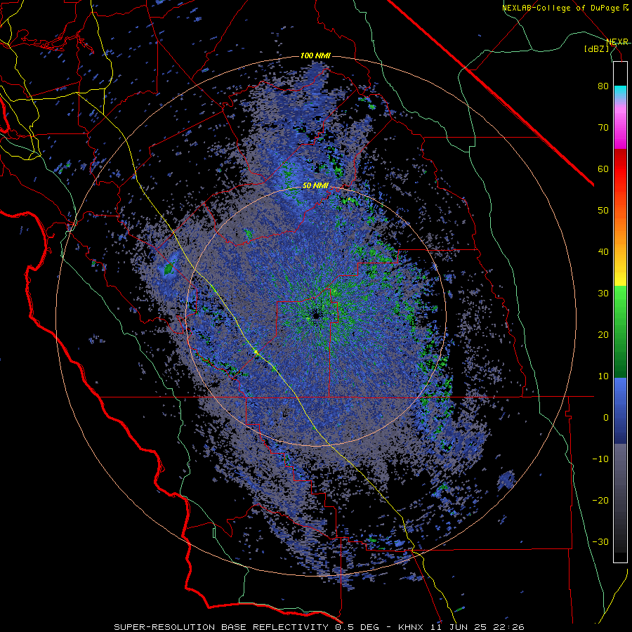Click the 50 value on dBZ scale
The width and height of the screenshot is (632, 632).
pyautogui.click(x=603, y=211)
